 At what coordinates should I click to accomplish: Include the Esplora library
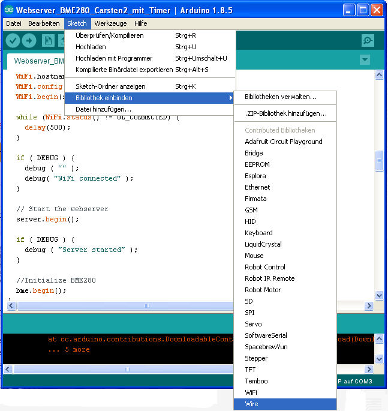(285, 176)
